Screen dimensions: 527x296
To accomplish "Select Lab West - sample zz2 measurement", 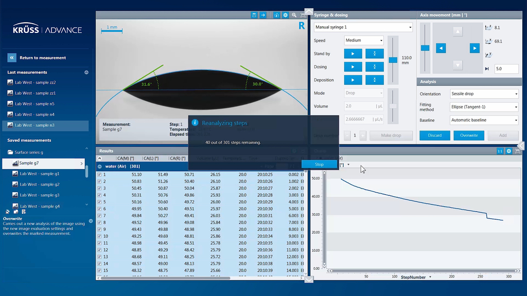I will (35, 82).
